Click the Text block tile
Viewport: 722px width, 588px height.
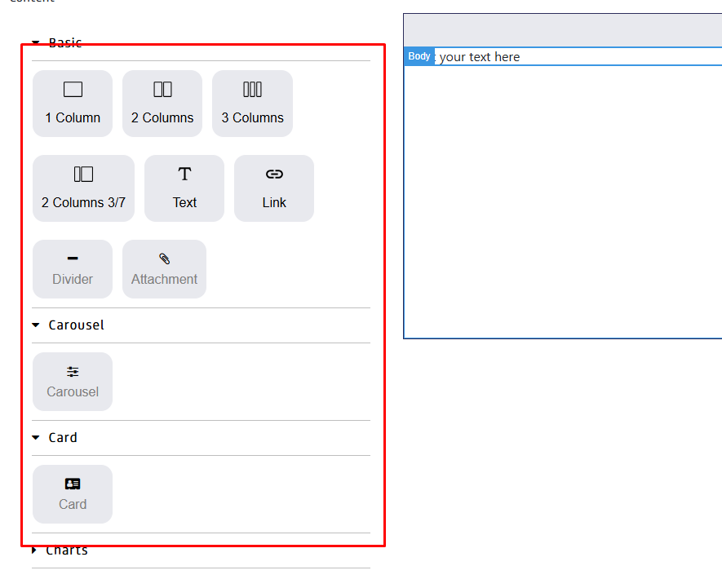coord(184,188)
